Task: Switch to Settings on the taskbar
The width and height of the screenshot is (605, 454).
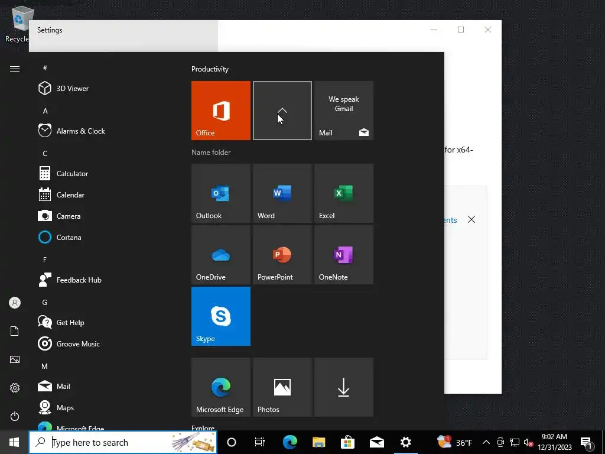Action: point(405,442)
